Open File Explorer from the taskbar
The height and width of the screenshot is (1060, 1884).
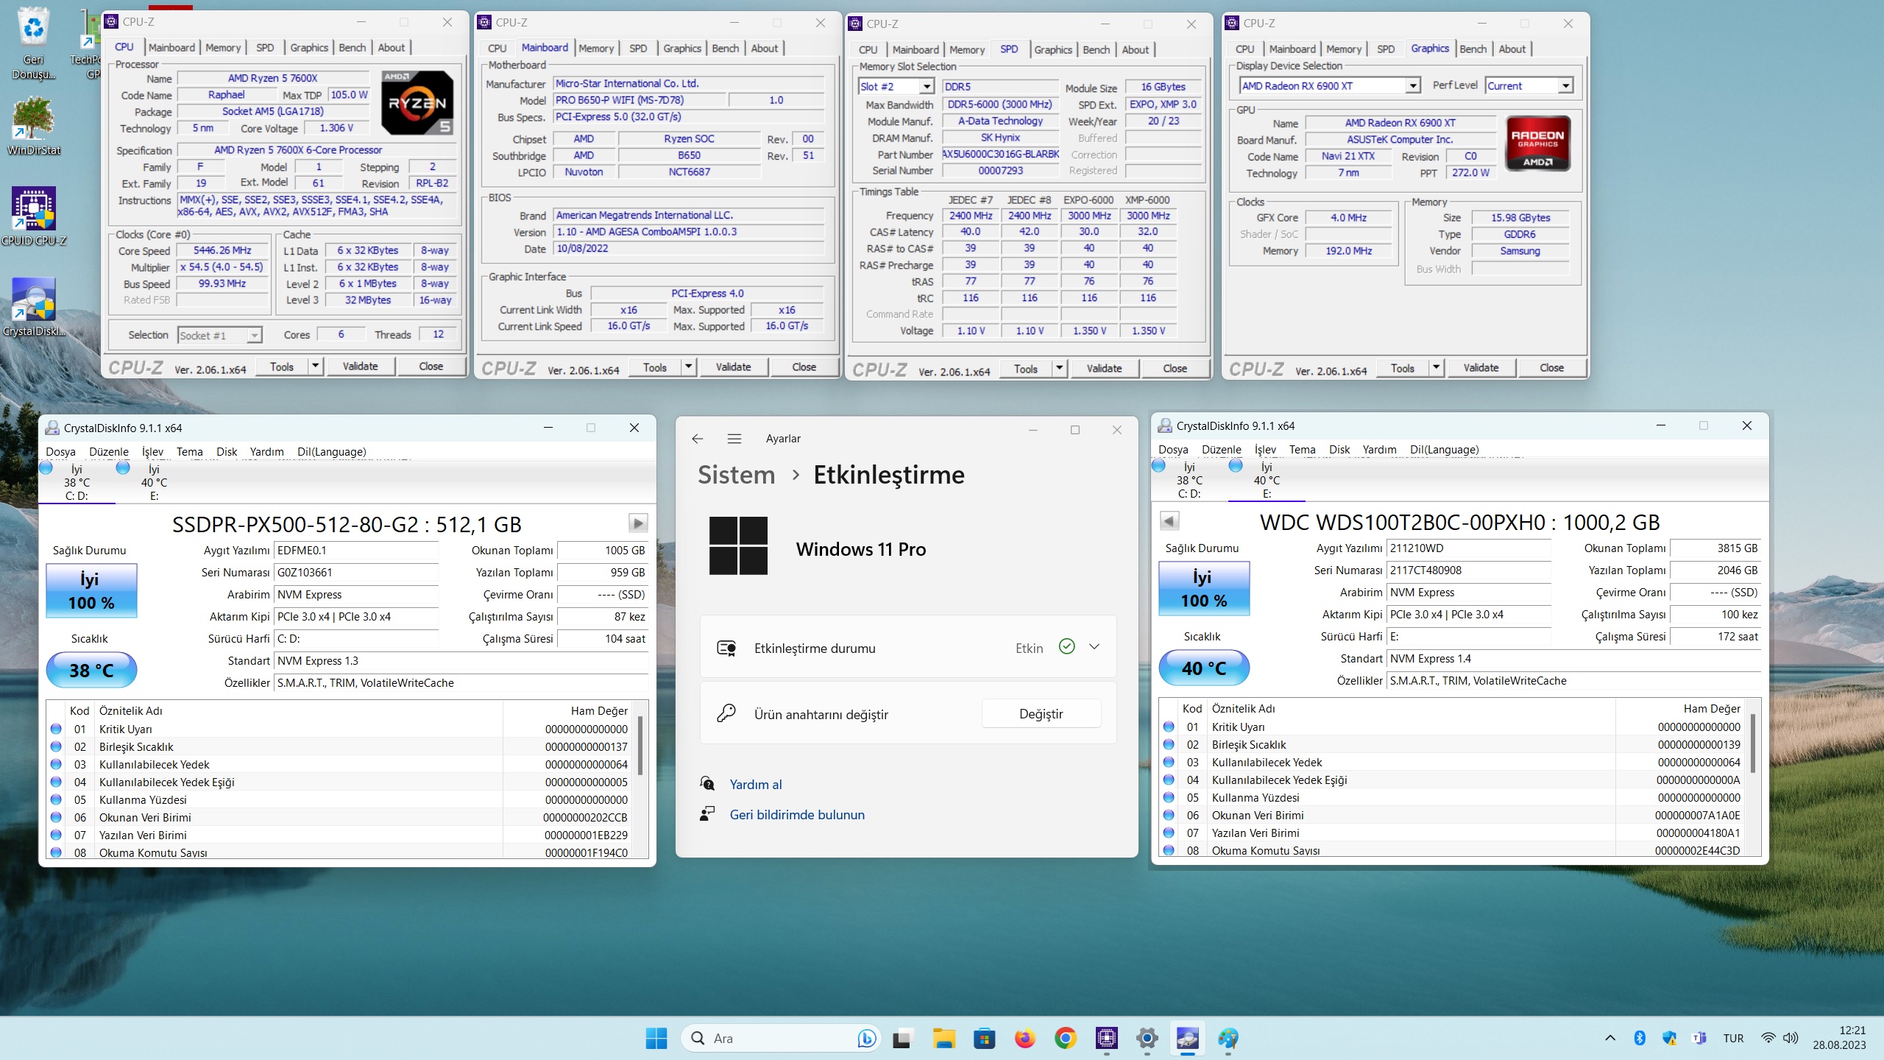point(943,1038)
